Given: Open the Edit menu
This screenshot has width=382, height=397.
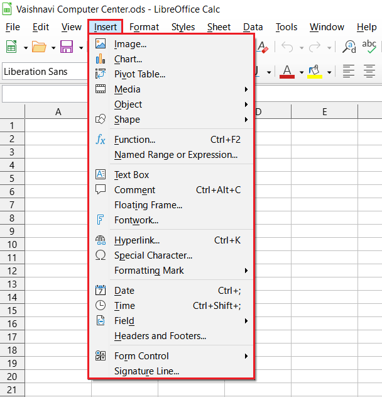Looking at the screenshot, I should (x=41, y=27).
